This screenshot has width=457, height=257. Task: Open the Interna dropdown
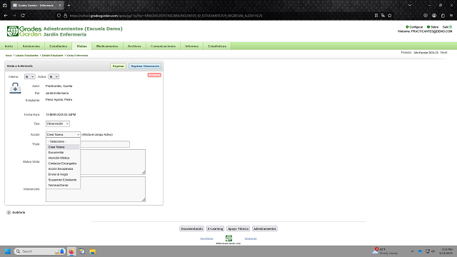click(29, 76)
